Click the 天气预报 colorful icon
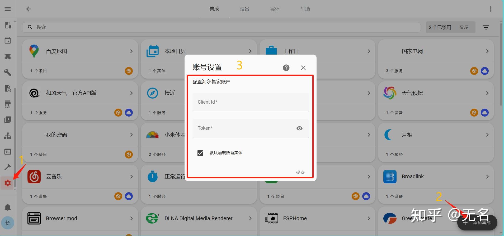Image resolution: width=504 pixels, height=236 pixels. pyautogui.click(x=390, y=93)
